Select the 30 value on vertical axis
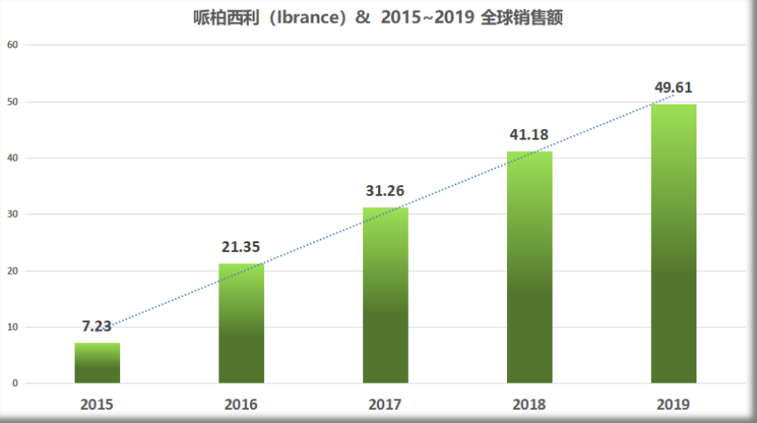 (11, 214)
